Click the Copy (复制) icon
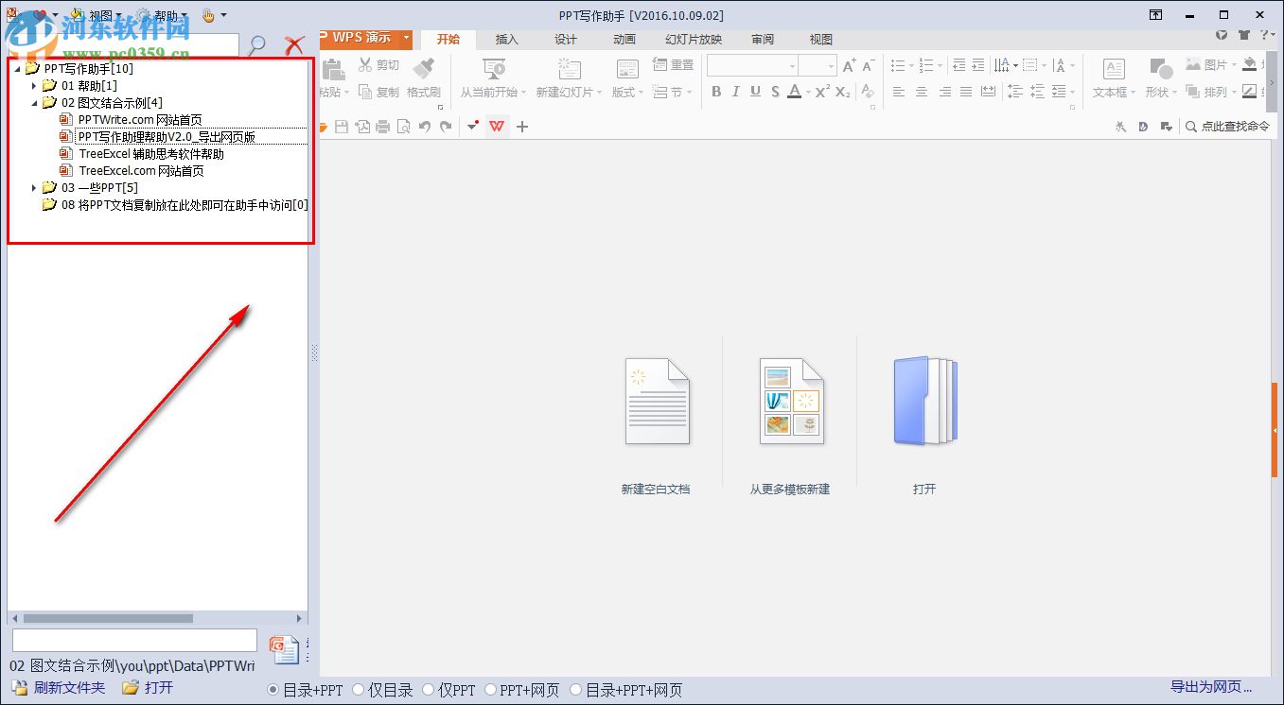 point(365,93)
